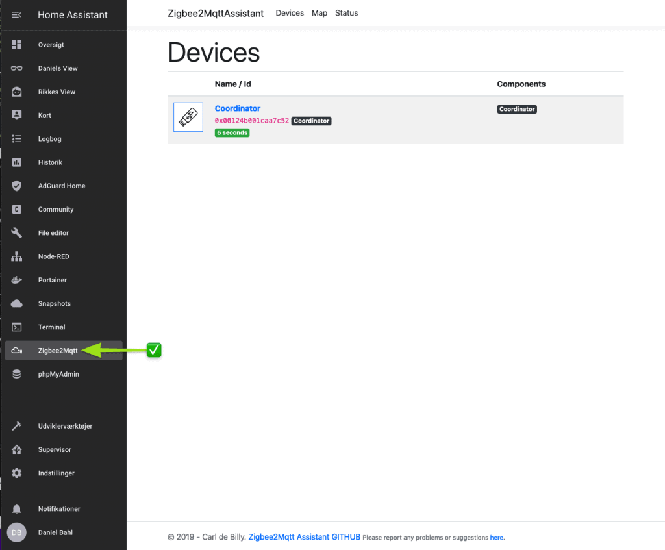The image size is (665, 550).
Task: Click the Coordinator USB stick image
Action: (x=188, y=117)
